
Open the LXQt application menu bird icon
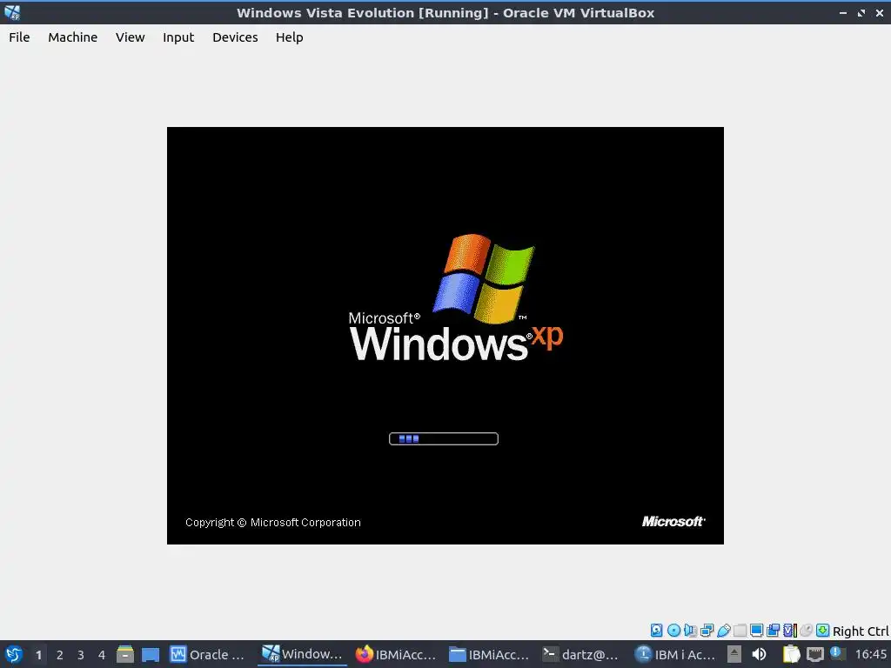coord(13,654)
